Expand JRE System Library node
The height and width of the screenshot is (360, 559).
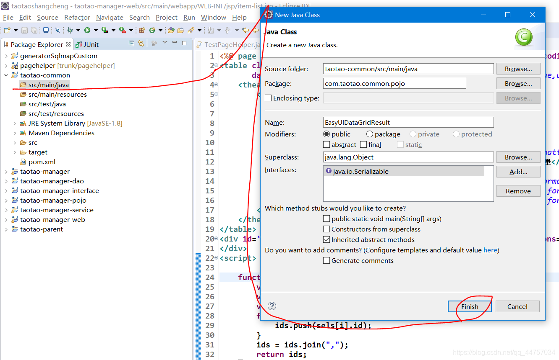[15, 123]
